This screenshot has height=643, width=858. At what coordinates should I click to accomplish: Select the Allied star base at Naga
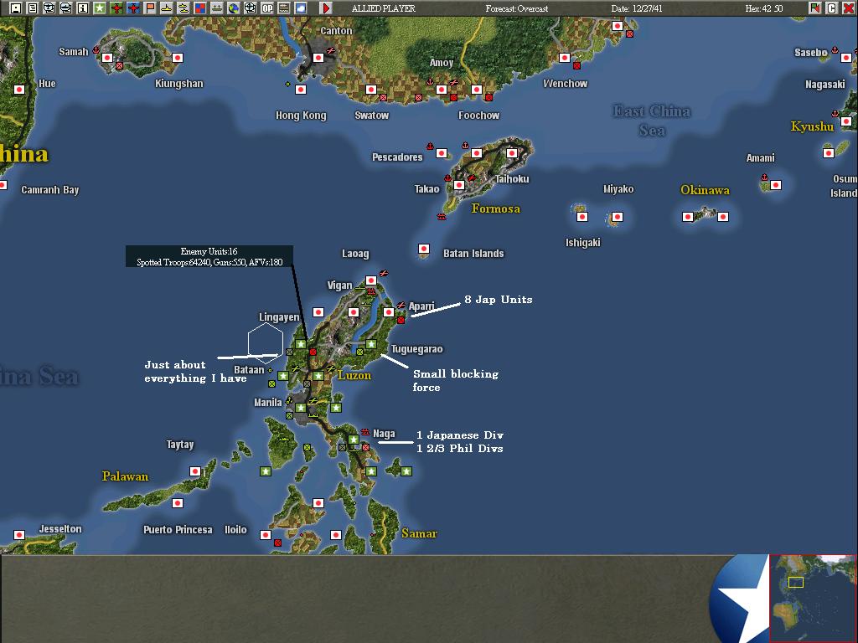[354, 439]
